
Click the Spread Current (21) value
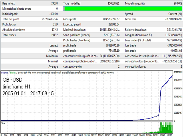click(171, 14)
